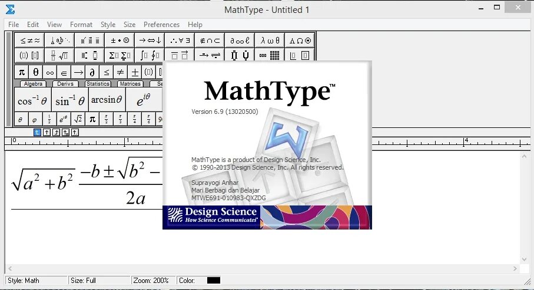Viewport: 534px width, 290px height.
Task: Select the right-justified tab stop button
Action: tap(56, 133)
